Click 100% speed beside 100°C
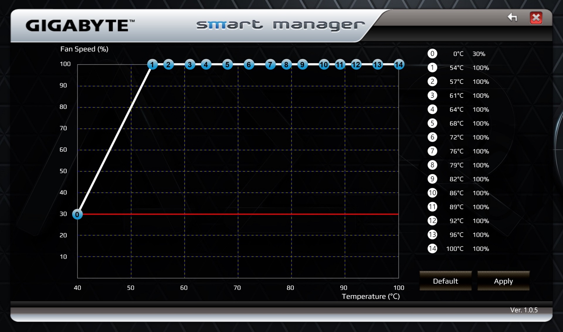The image size is (563, 332). pyautogui.click(x=481, y=249)
